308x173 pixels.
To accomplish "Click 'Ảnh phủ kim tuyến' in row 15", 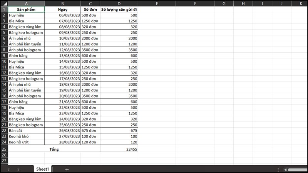I will (26, 90).
